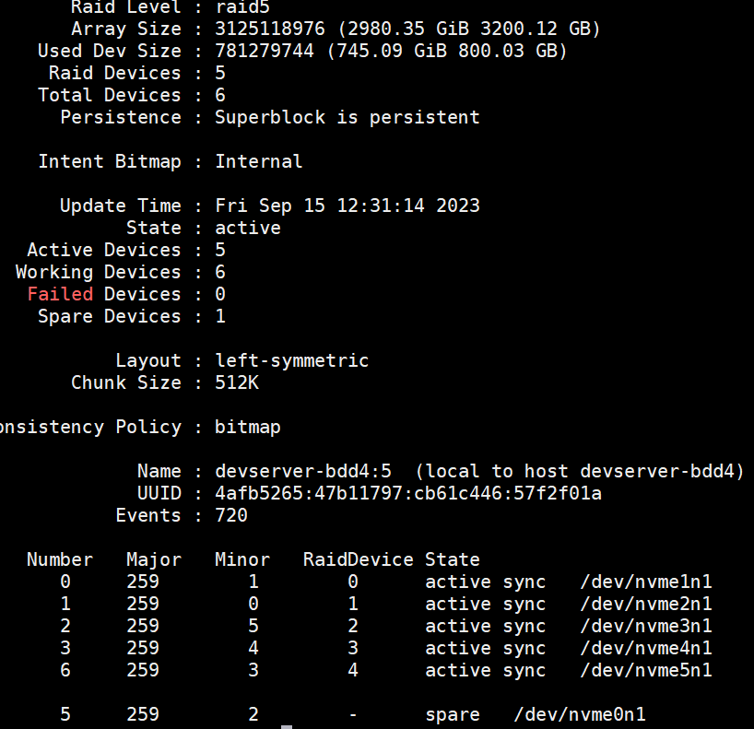Click the UUID value 4afb5265:47b11797:cb61c446:57f2f01a
Screen dimensions: 754x729
[408, 493]
